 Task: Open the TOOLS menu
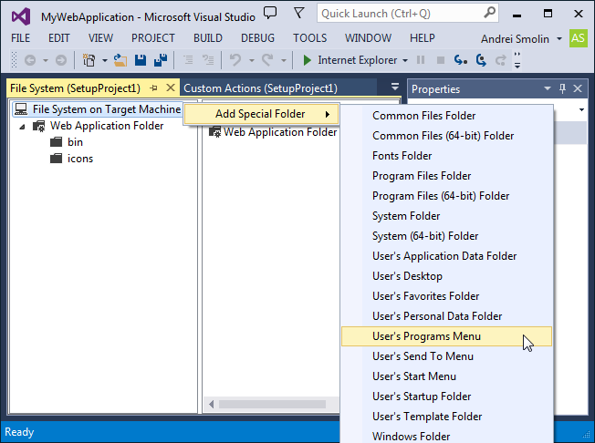(x=309, y=38)
